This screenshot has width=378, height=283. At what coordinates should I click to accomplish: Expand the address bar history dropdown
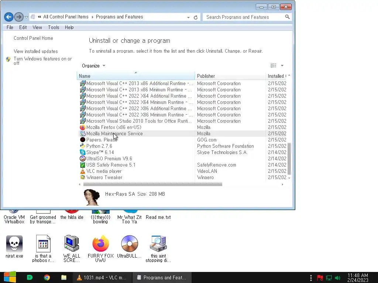click(x=188, y=17)
